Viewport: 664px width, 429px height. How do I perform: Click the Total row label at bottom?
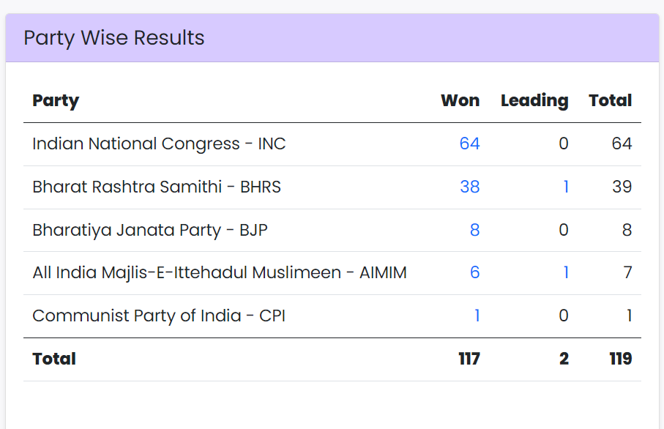(54, 359)
